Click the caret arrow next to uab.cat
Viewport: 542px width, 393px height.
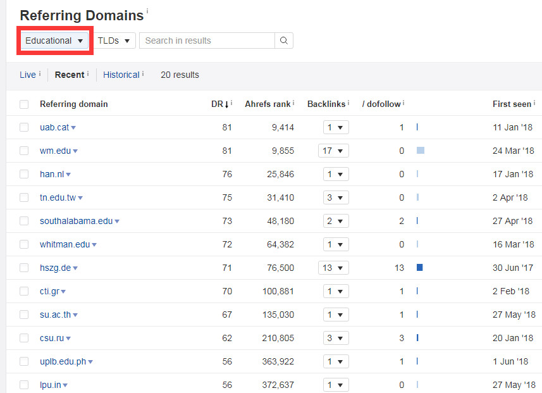tap(73, 128)
